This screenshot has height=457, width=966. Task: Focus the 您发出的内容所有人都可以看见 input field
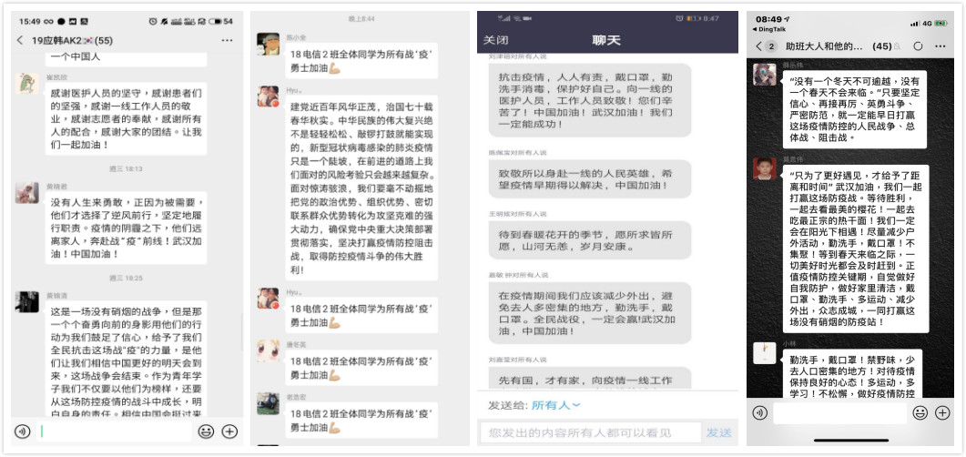coord(591,432)
